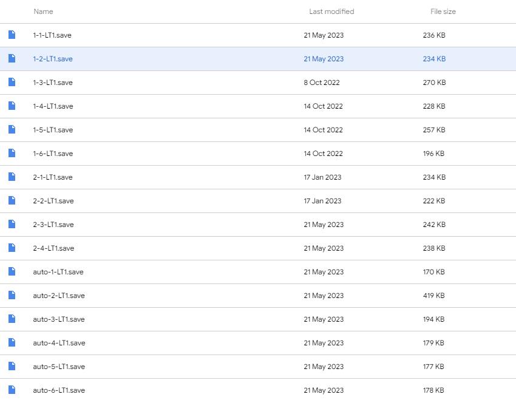Open the highlighted 1-2-LT1.save file name
Screen dimensions: 516x400
[53, 59]
